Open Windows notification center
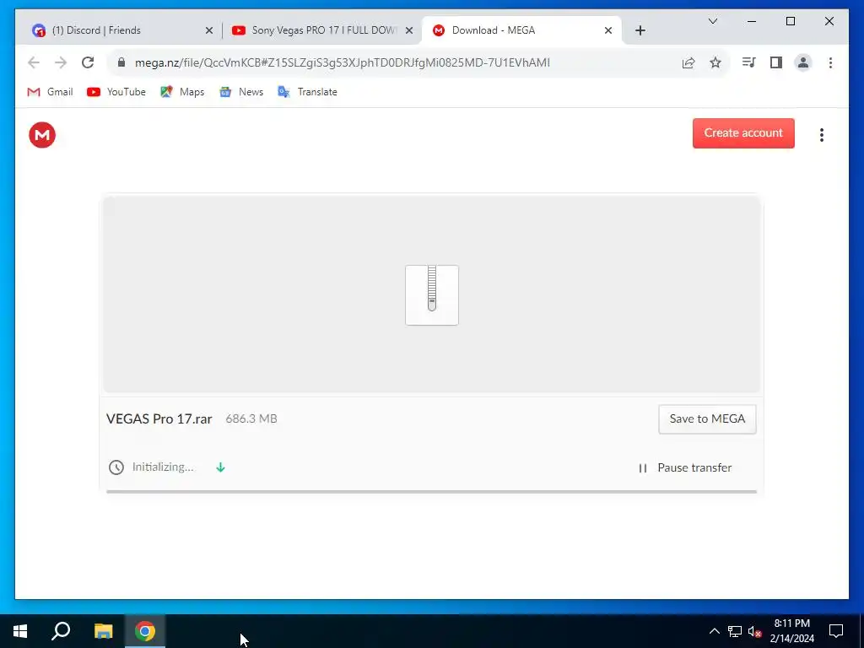This screenshot has width=864, height=648. (836, 631)
